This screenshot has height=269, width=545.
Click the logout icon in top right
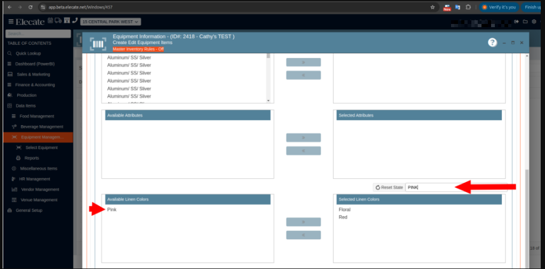516,21
